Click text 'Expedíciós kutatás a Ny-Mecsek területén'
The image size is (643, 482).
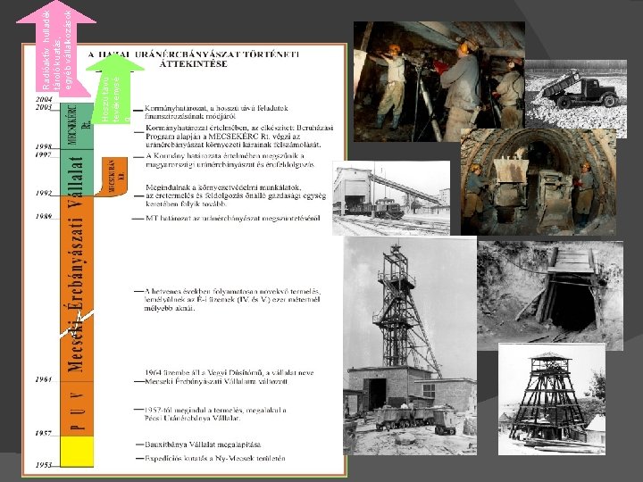tap(215, 458)
